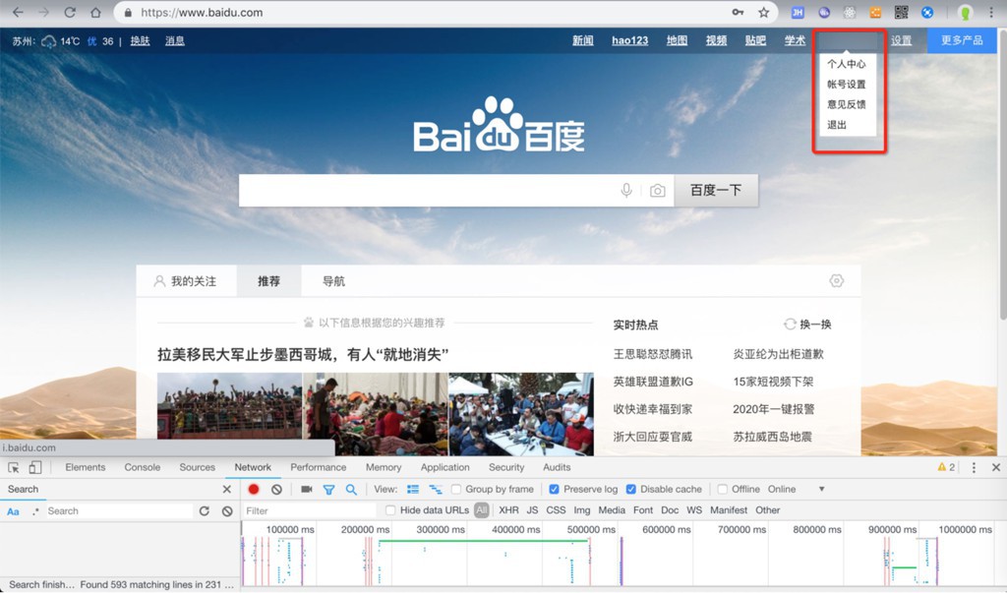Image resolution: width=1007 pixels, height=593 pixels.
Task: Select the 我的关注 feed tab
Action: 186,280
